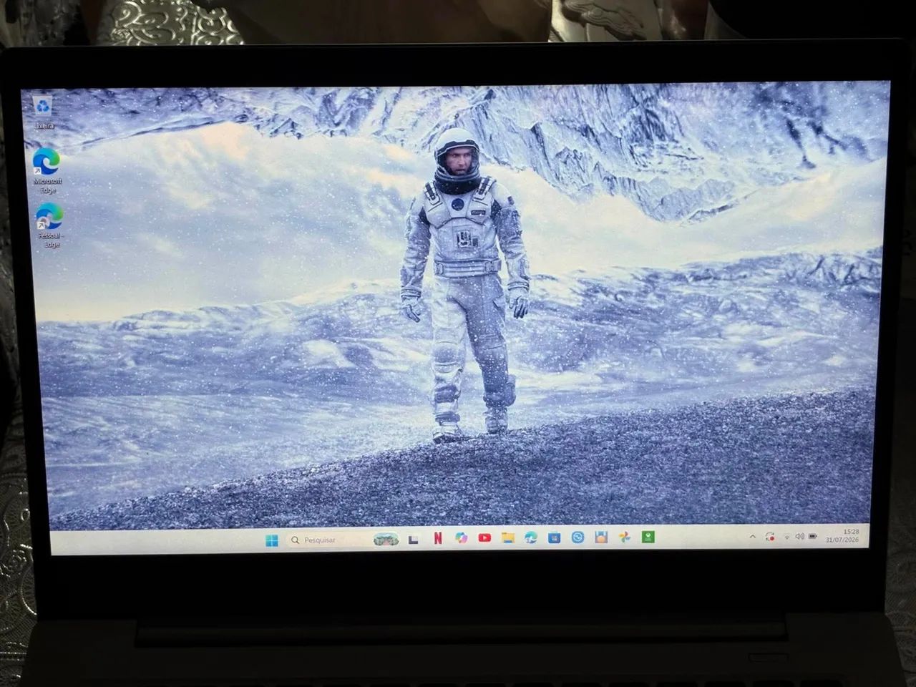916x687 pixels.
Task: Launch the green Xbox app from the taskbar
Action: pos(648,537)
